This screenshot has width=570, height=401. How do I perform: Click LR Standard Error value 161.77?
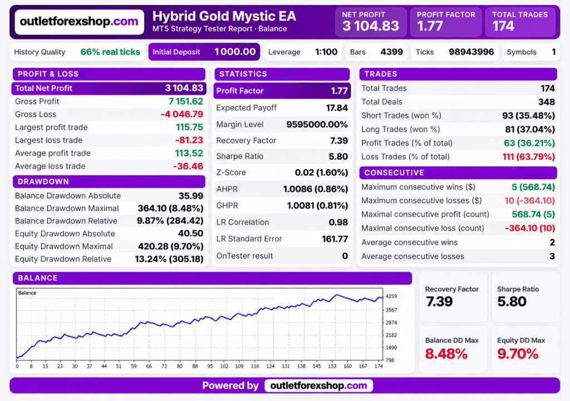click(x=335, y=239)
